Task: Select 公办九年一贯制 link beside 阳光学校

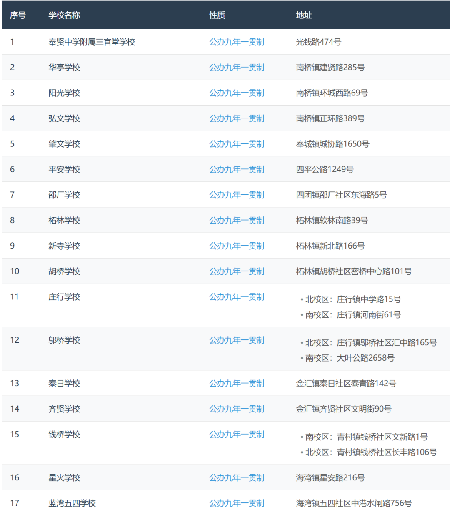Action: pos(236,93)
